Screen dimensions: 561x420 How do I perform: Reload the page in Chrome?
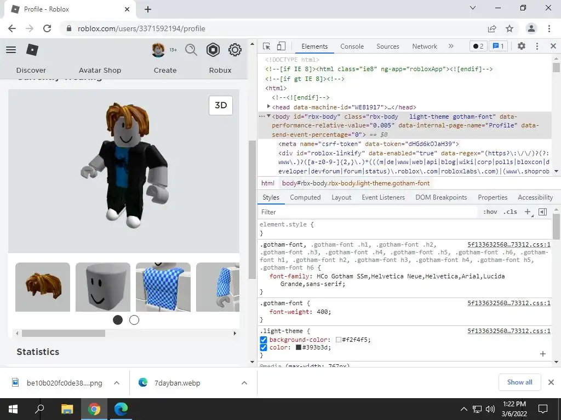click(47, 28)
